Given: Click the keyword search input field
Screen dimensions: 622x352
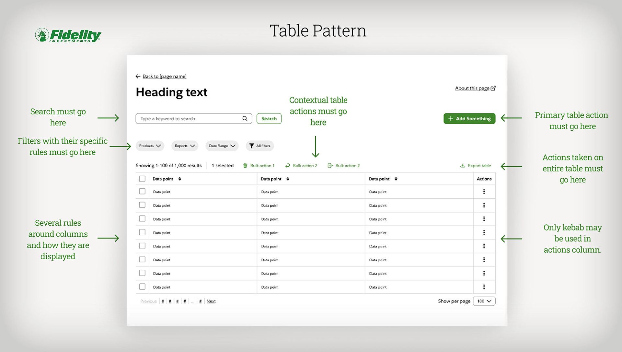Looking at the screenshot, I should pos(190,119).
